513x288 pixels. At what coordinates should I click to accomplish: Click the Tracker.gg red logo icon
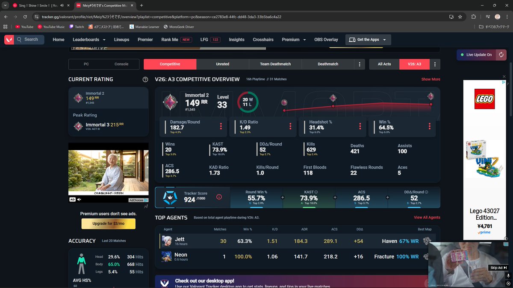(x=9, y=40)
